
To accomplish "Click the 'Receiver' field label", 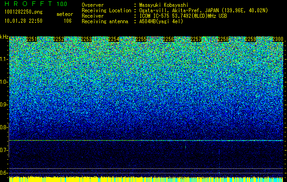I will pos(93,16).
